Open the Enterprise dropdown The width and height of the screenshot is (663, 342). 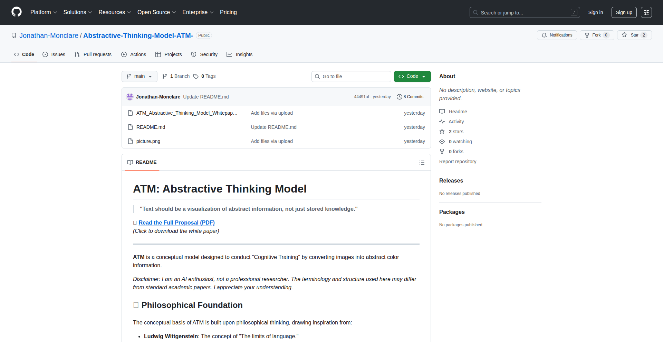[198, 12]
